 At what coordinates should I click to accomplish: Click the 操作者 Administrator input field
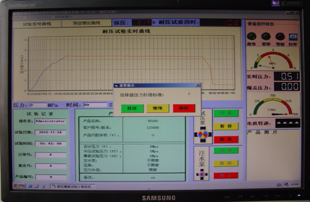pyautogui.click(x=50, y=121)
